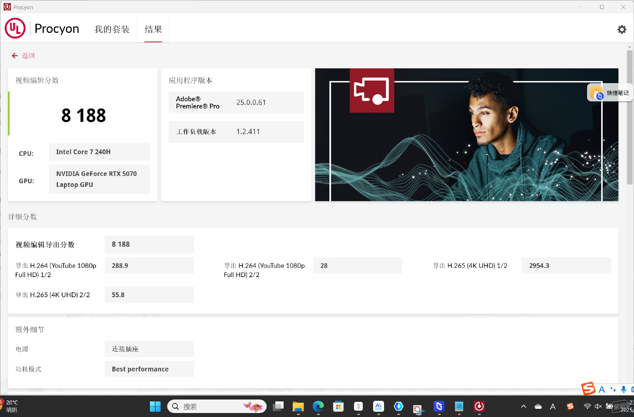
Task: Click power mode value Best performance
Action: (x=149, y=369)
